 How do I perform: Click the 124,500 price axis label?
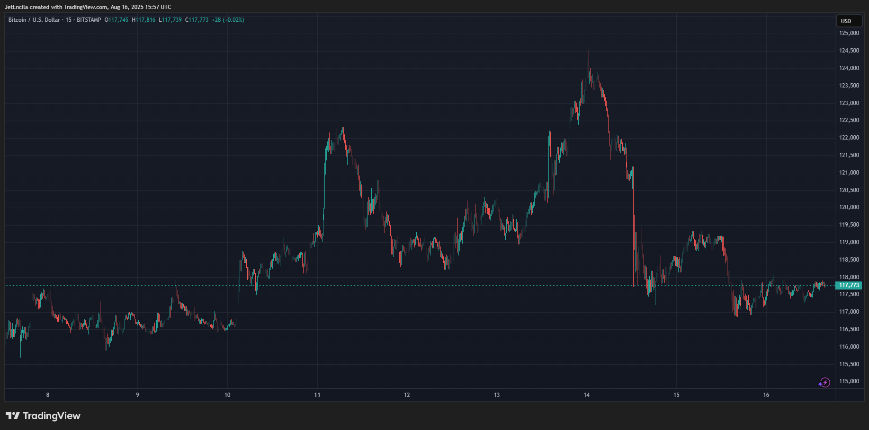point(849,51)
